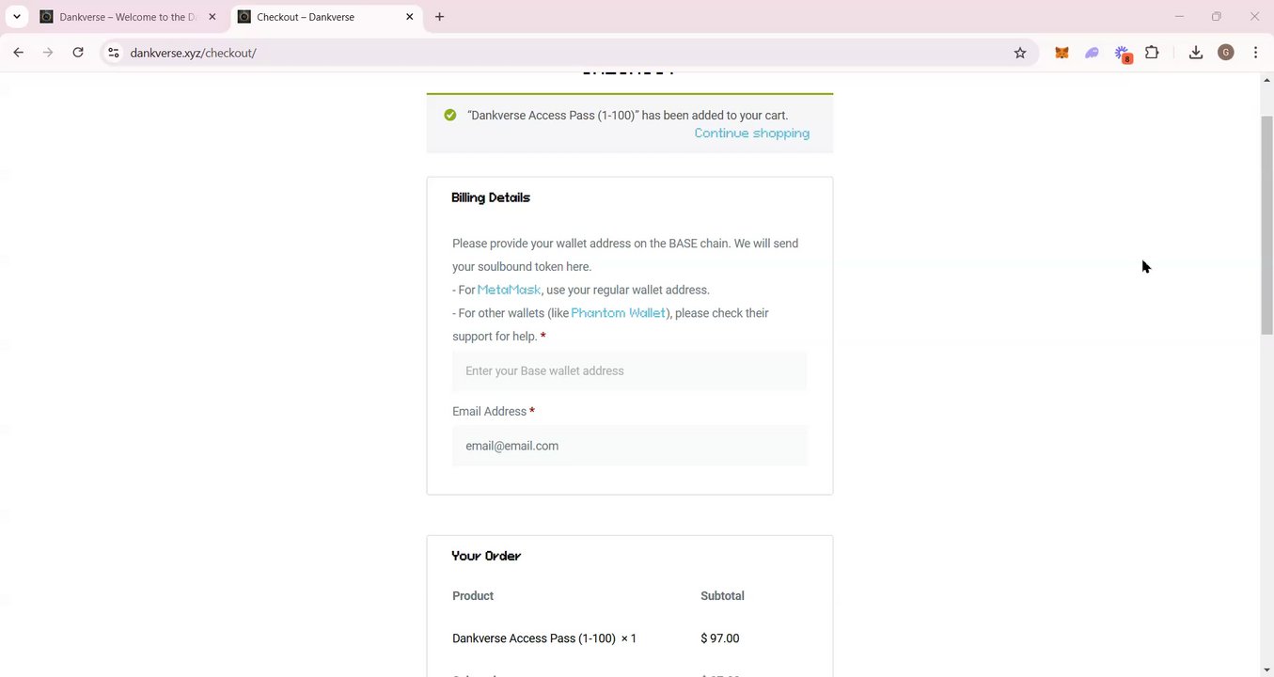Image resolution: width=1274 pixels, height=677 pixels.
Task: Bookmark this page with the star
Action: click(1020, 53)
